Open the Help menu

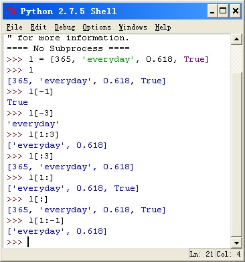pos(163,27)
